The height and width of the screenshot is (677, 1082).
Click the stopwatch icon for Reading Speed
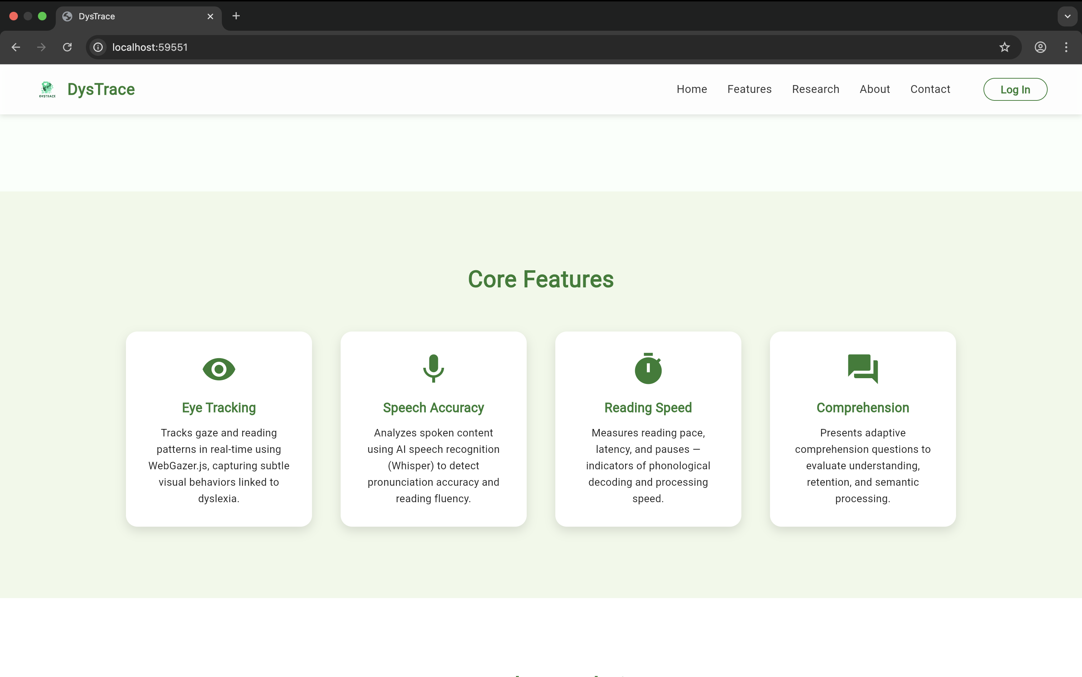(x=648, y=369)
